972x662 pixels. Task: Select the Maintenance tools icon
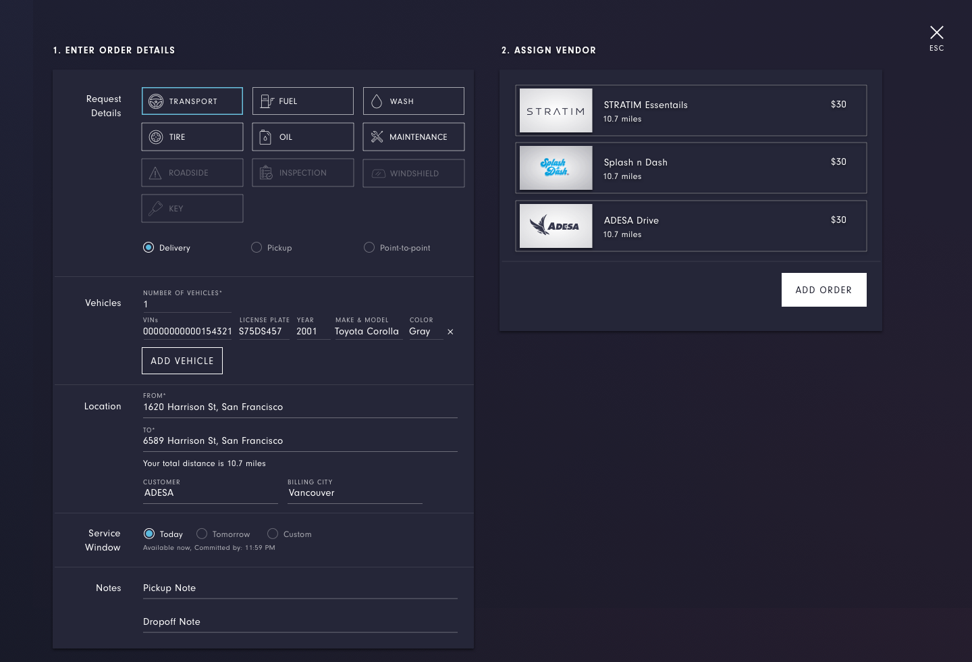(x=377, y=137)
